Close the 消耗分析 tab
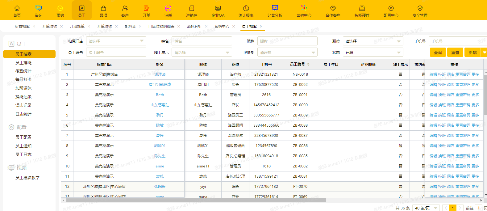Viewport: 487px width, 211px height. (x=206, y=27)
